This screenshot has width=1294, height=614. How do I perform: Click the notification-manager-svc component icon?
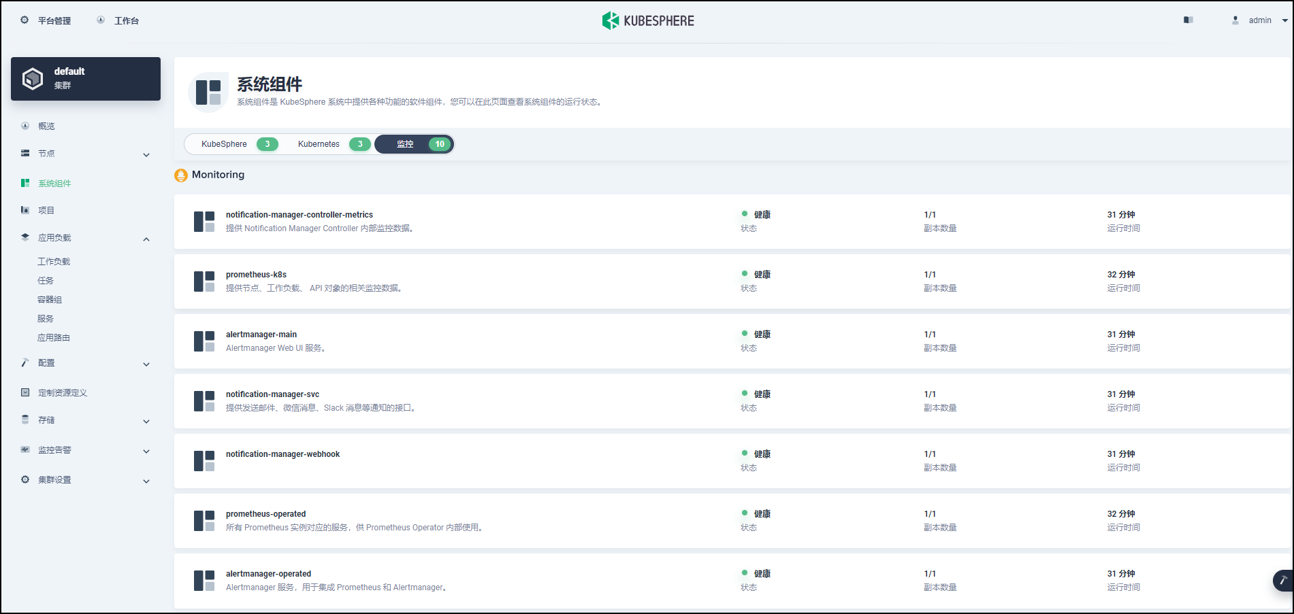tap(204, 401)
